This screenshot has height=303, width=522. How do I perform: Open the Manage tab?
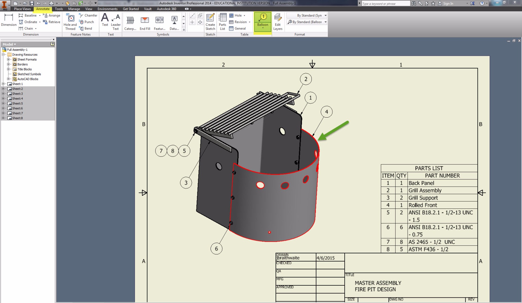point(74,9)
